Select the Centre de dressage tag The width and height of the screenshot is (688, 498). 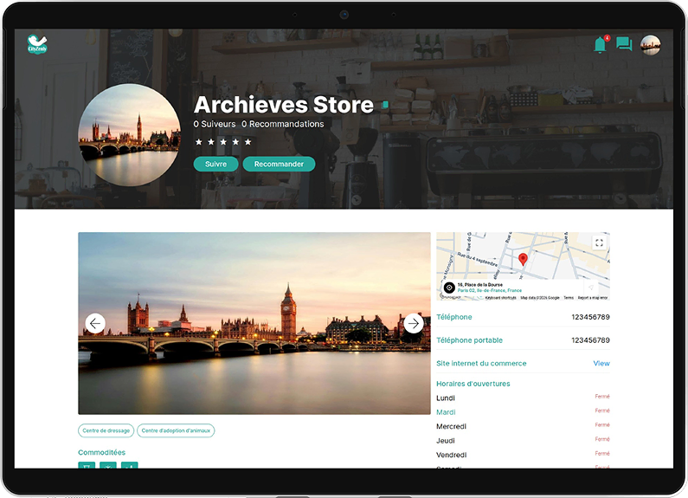click(x=106, y=430)
